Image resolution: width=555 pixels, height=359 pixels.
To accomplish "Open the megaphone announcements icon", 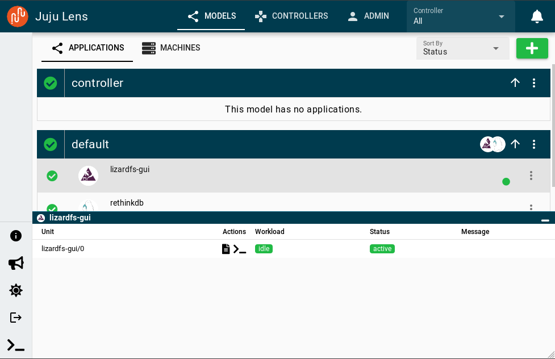I will click(x=16, y=263).
